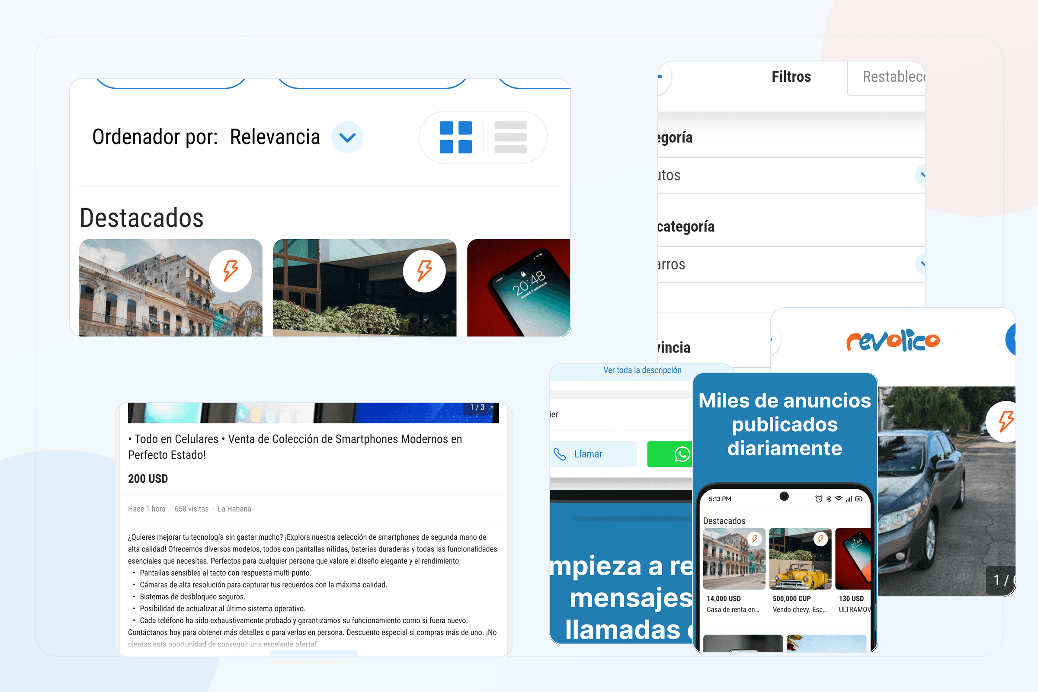This screenshot has width=1038, height=692.
Task: Click the alarm icon in phone status bar
Action: [819, 499]
